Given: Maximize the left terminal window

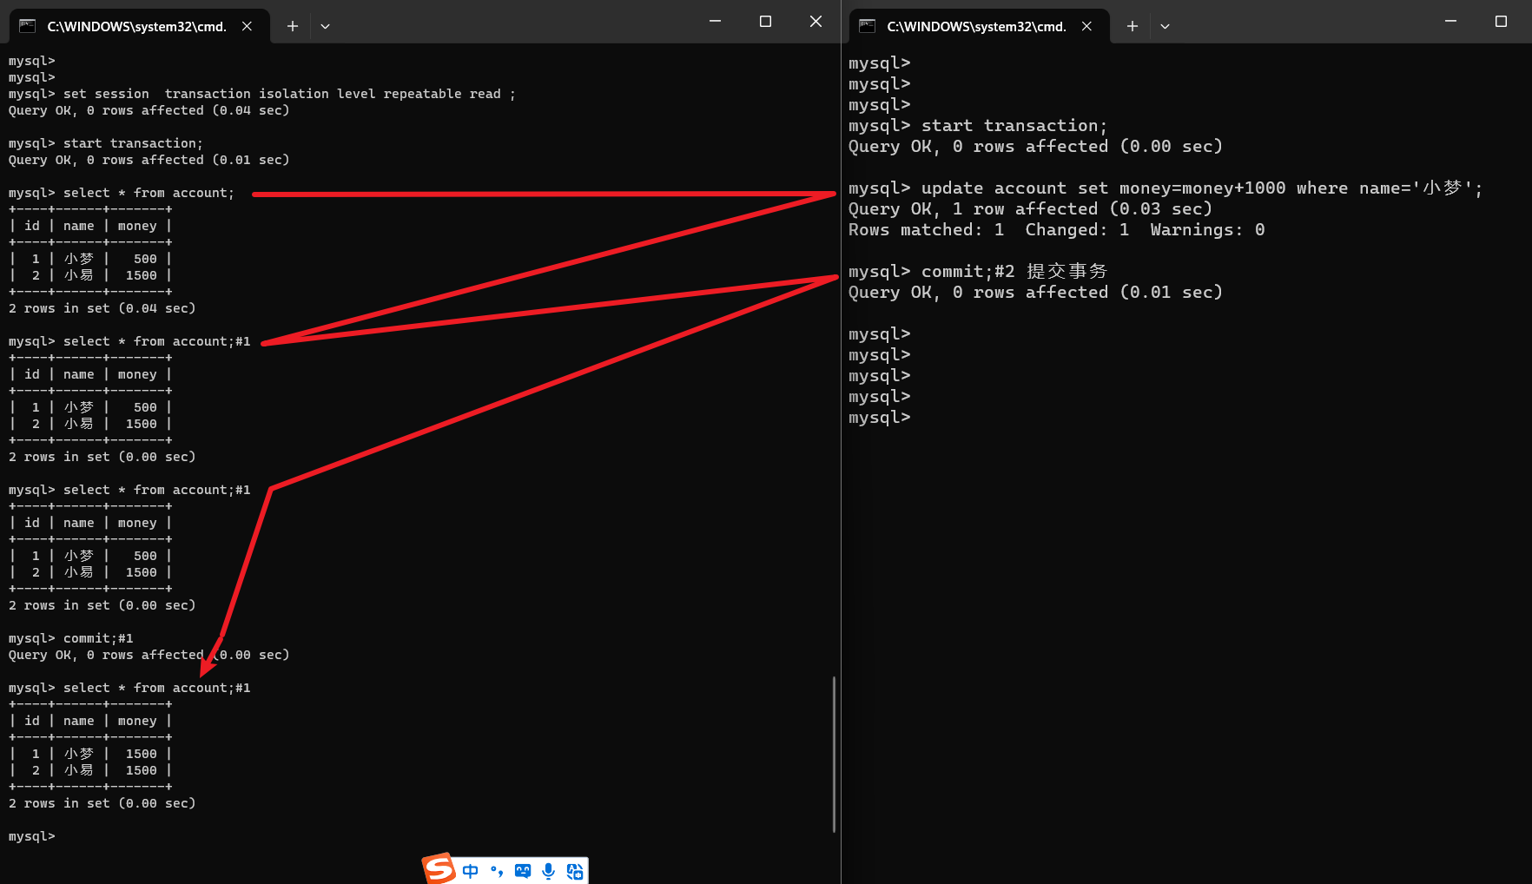Looking at the screenshot, I should (765, 21).
